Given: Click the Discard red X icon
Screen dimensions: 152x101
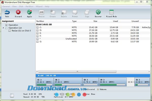Looking at the screenshot, I should tap(18, 12).
